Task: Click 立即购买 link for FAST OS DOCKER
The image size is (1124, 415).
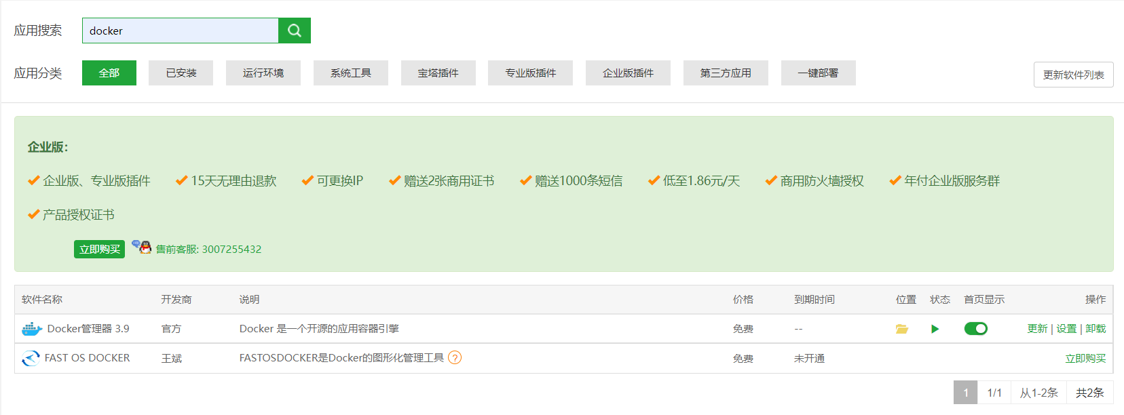Action: coord(1085,359)
